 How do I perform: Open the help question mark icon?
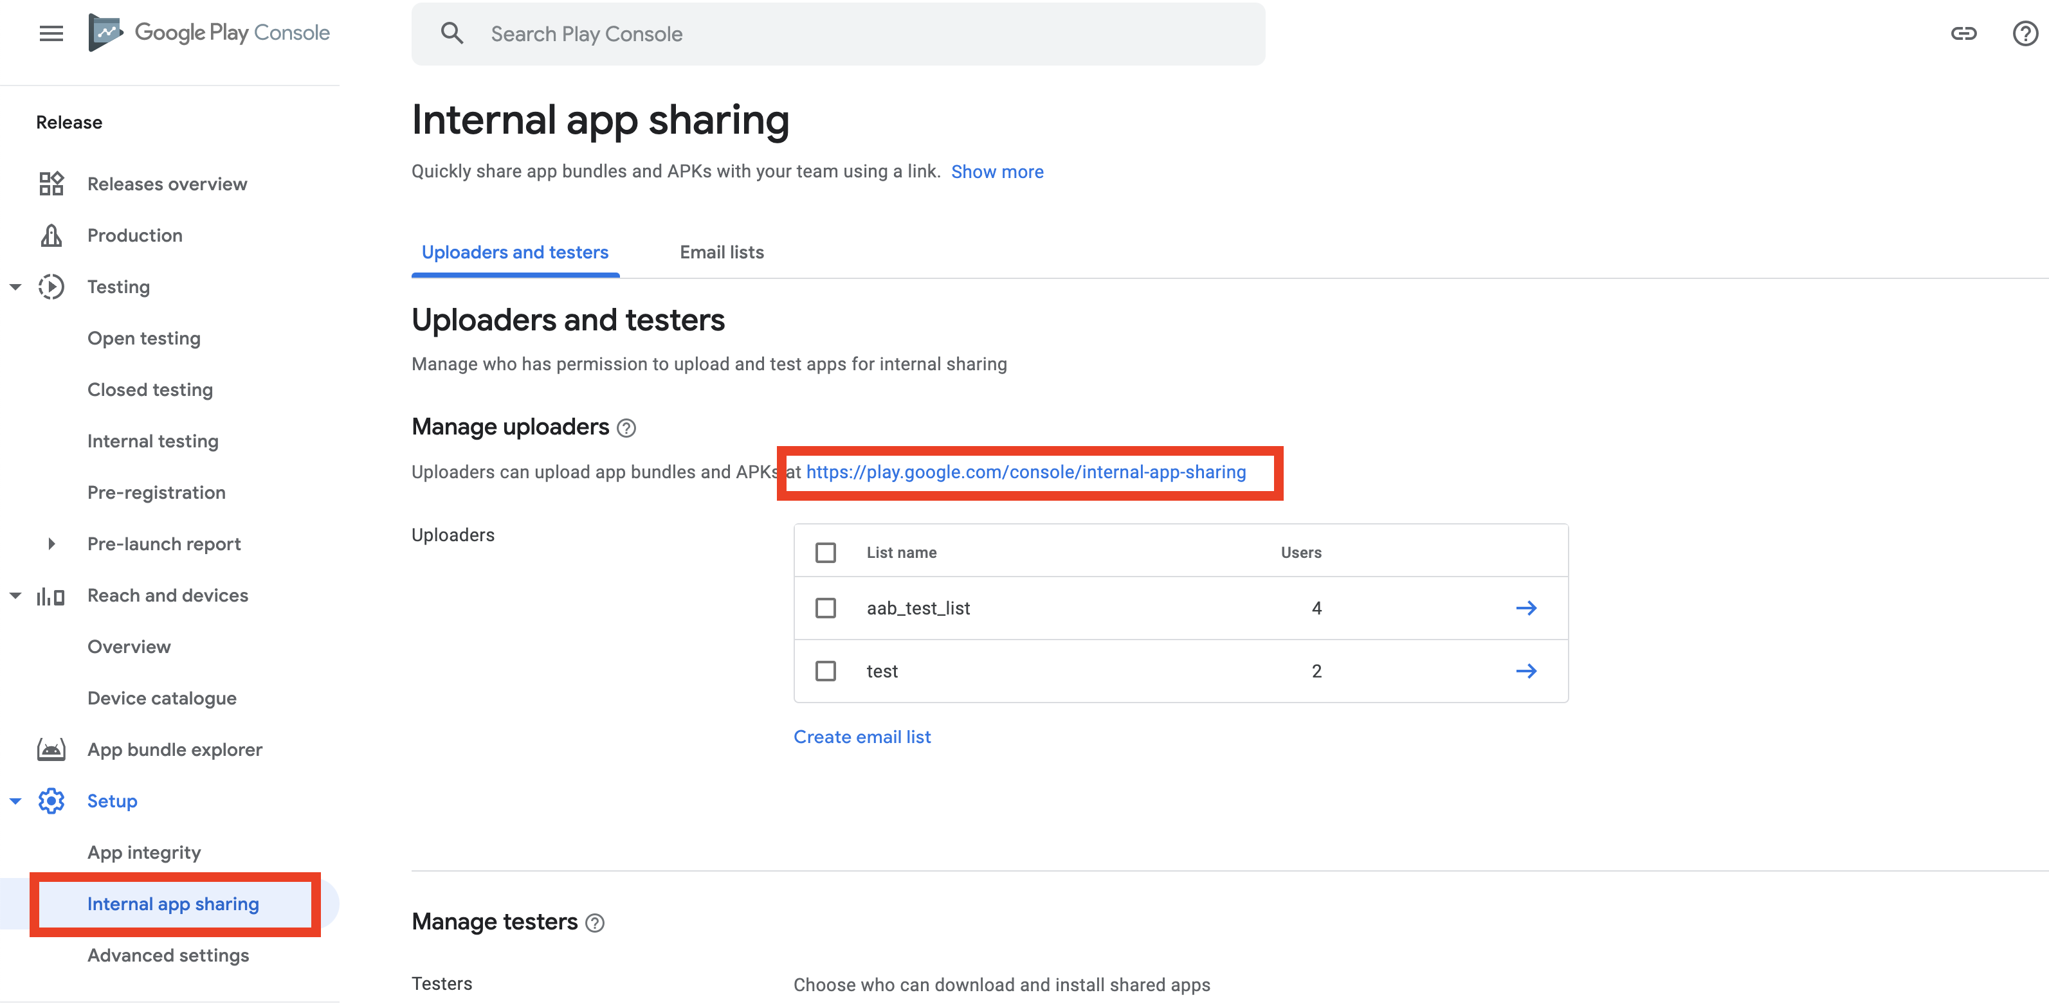coord(2025,33)
